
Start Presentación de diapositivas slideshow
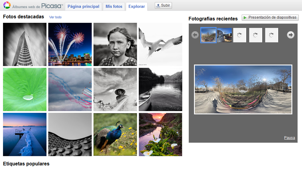tap(270, 18)
